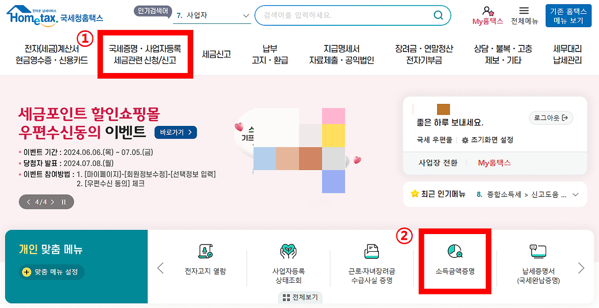This screenshot has height=308, width=599.
Task: Click the 기존 홈택스 메뉴 보기 button
Action: [x=568, y=15]
